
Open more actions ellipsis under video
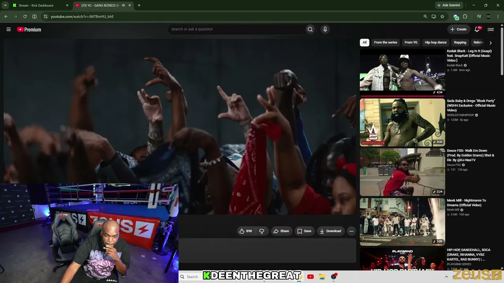(352, 231)
